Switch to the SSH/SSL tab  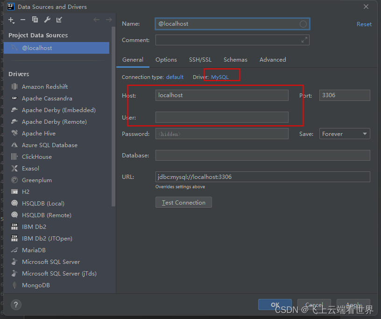pos(200,60)
